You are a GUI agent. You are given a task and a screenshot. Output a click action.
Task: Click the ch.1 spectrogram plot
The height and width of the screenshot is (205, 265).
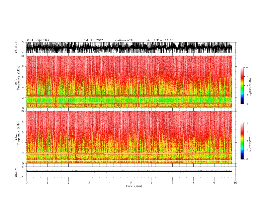129,82
